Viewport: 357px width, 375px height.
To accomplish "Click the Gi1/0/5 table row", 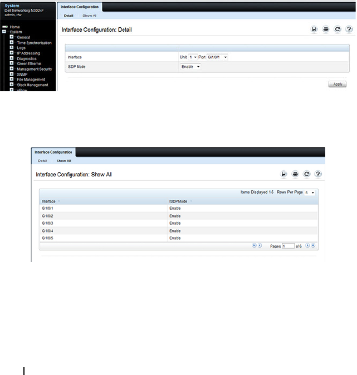I will point(179,238).
